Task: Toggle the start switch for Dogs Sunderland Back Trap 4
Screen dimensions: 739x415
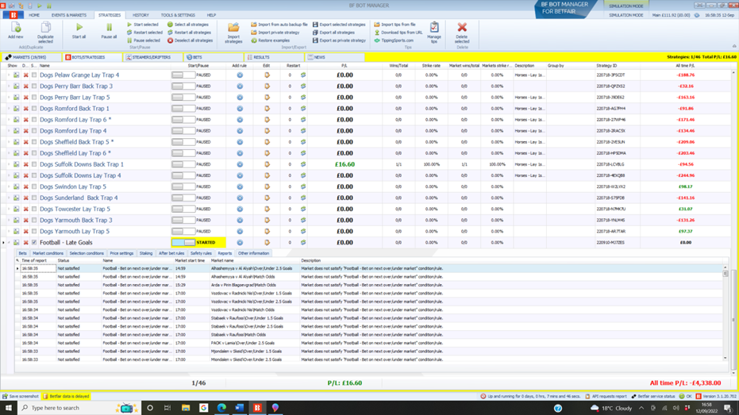Action: (x=183, y=198)
